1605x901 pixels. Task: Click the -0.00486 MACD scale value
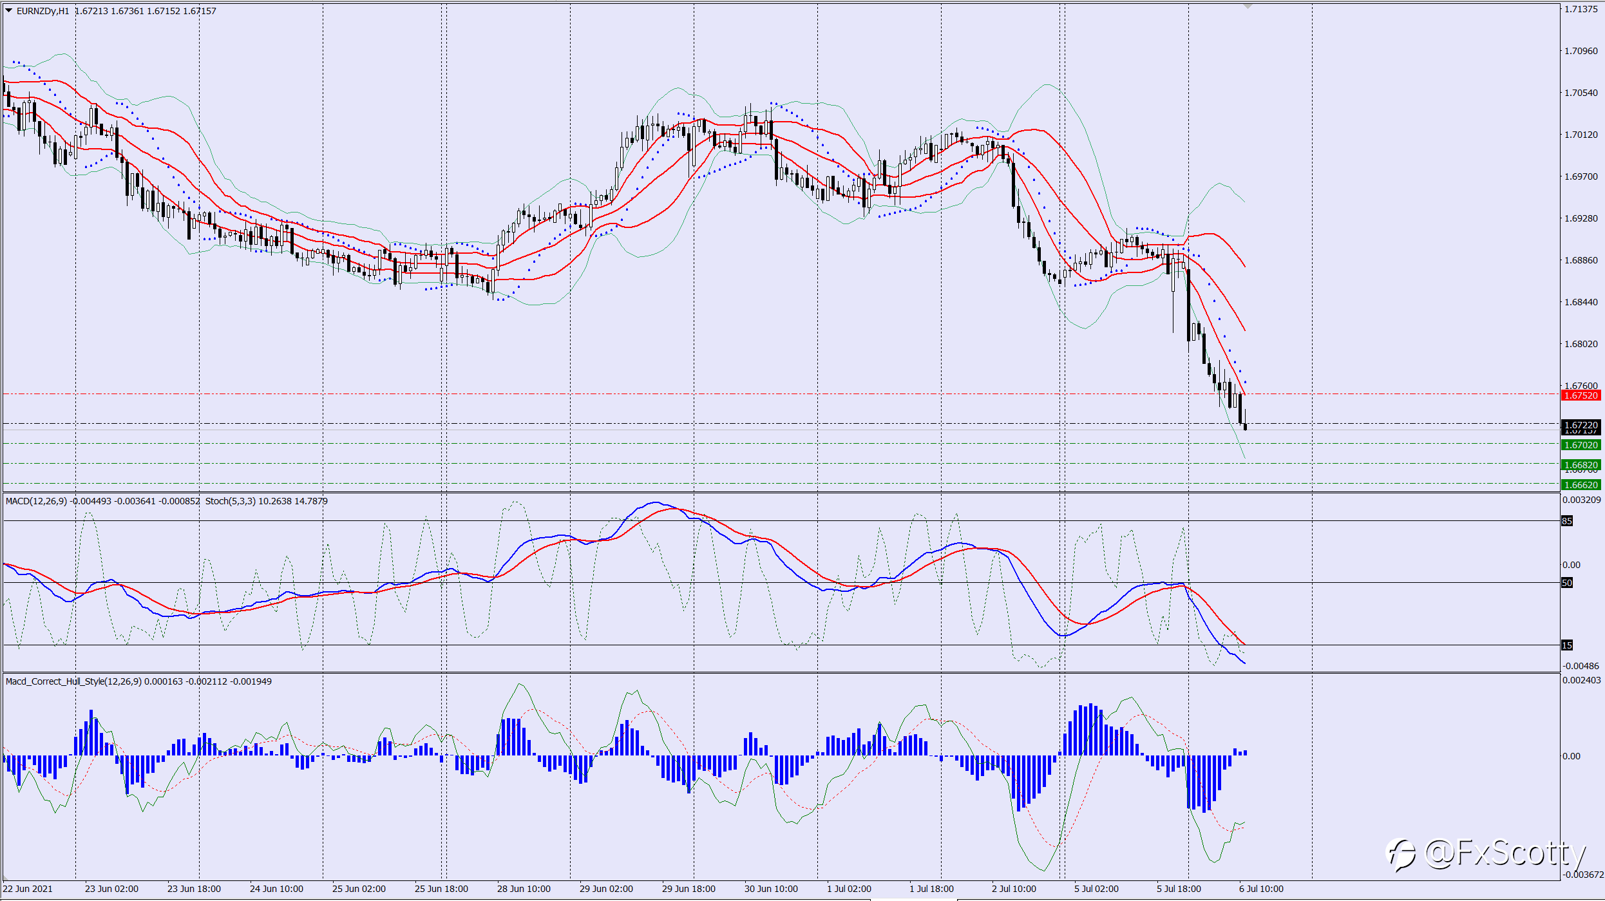coord(1581,666)
